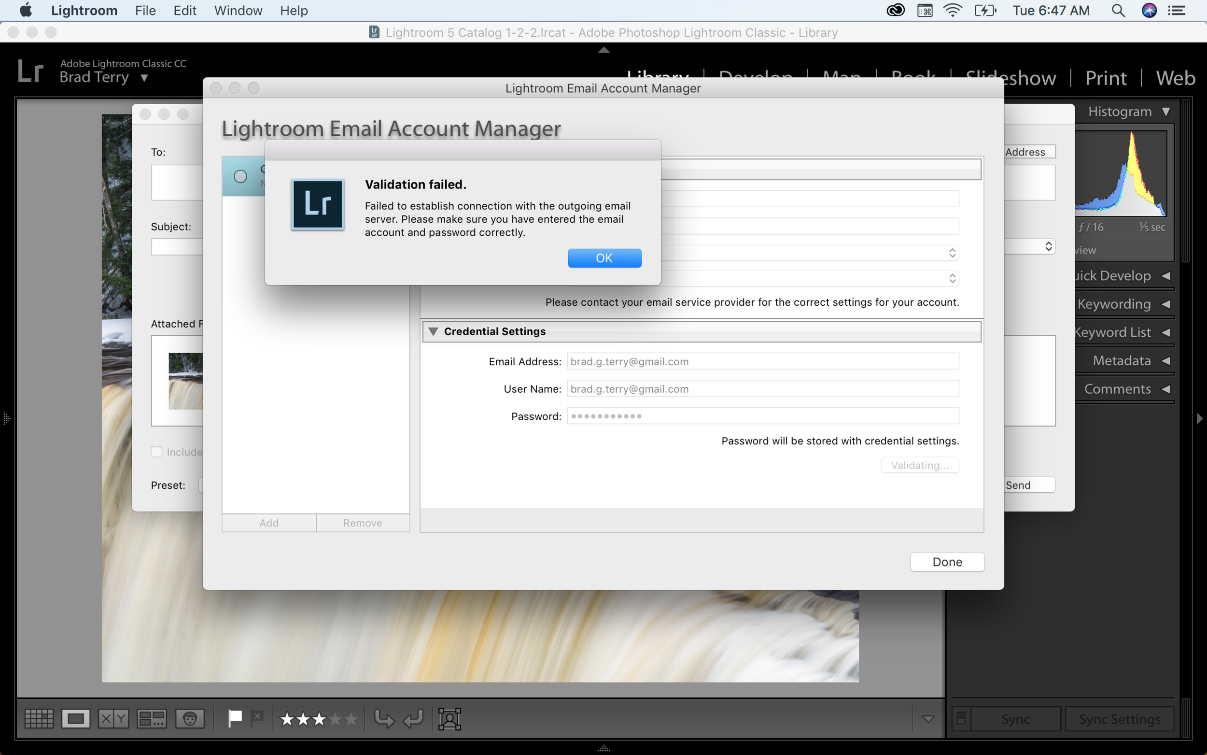Open second connection popup stepper
Screen dimensions: 1207x755
coord(953,279)
